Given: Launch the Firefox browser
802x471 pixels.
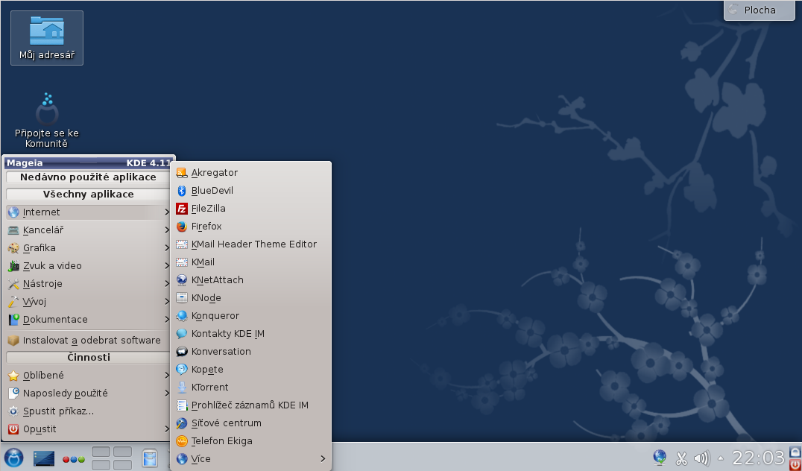Looking at the screenshot, I should pos(250,227).
